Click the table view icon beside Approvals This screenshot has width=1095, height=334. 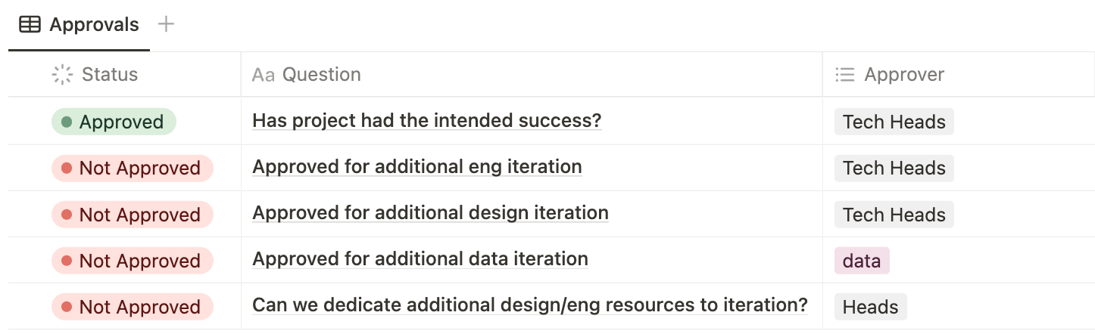click(x=30, y=25)
